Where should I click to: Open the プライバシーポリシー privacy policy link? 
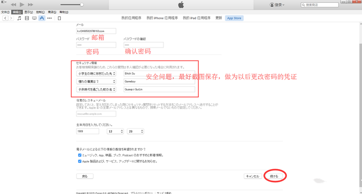pos(142,193)
